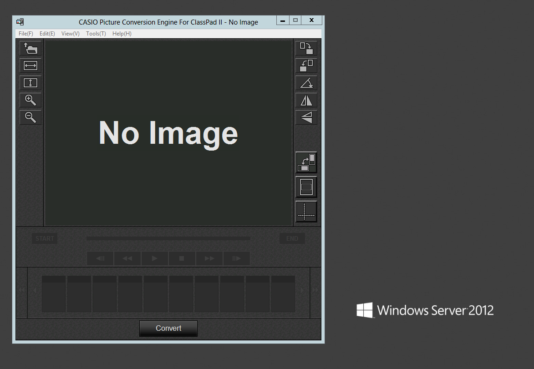Fit image to height icon

tap(31, 83)
